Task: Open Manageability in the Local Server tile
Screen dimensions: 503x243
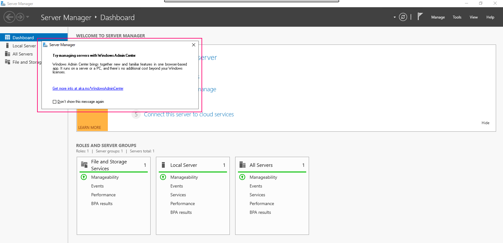Action: pos(184,177)
